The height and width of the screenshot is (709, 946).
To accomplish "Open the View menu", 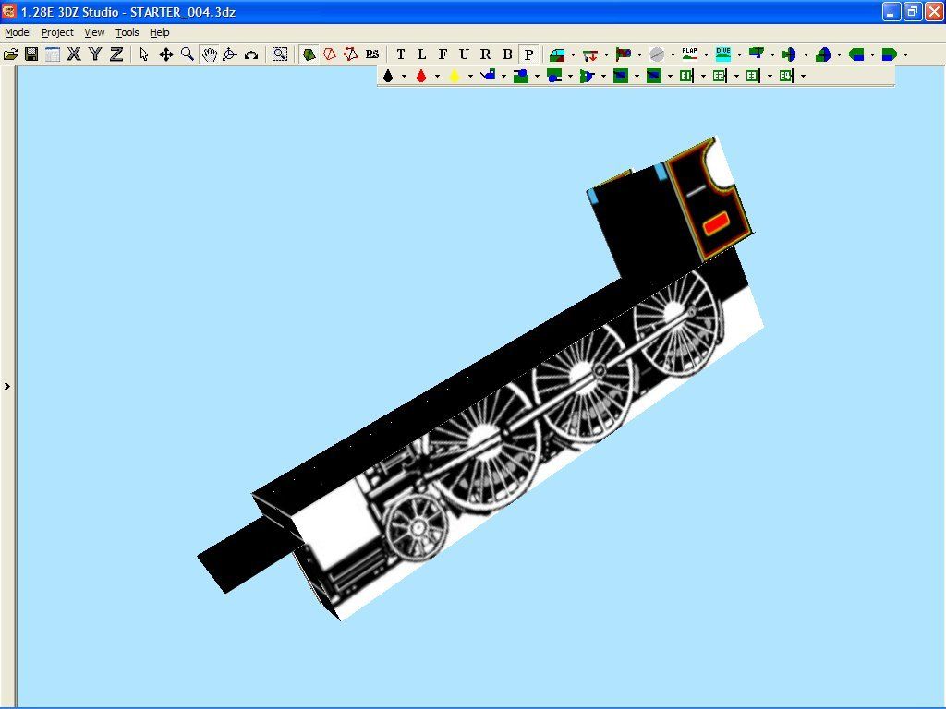I will (94, 32).
